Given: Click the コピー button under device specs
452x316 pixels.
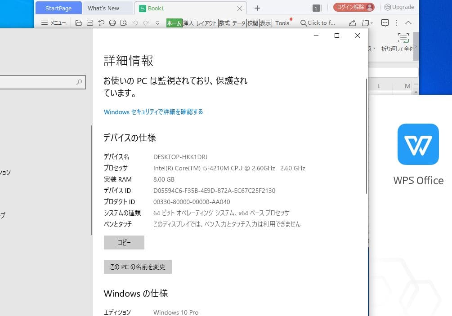Looking at the screenshot, I should click(124, 243).
